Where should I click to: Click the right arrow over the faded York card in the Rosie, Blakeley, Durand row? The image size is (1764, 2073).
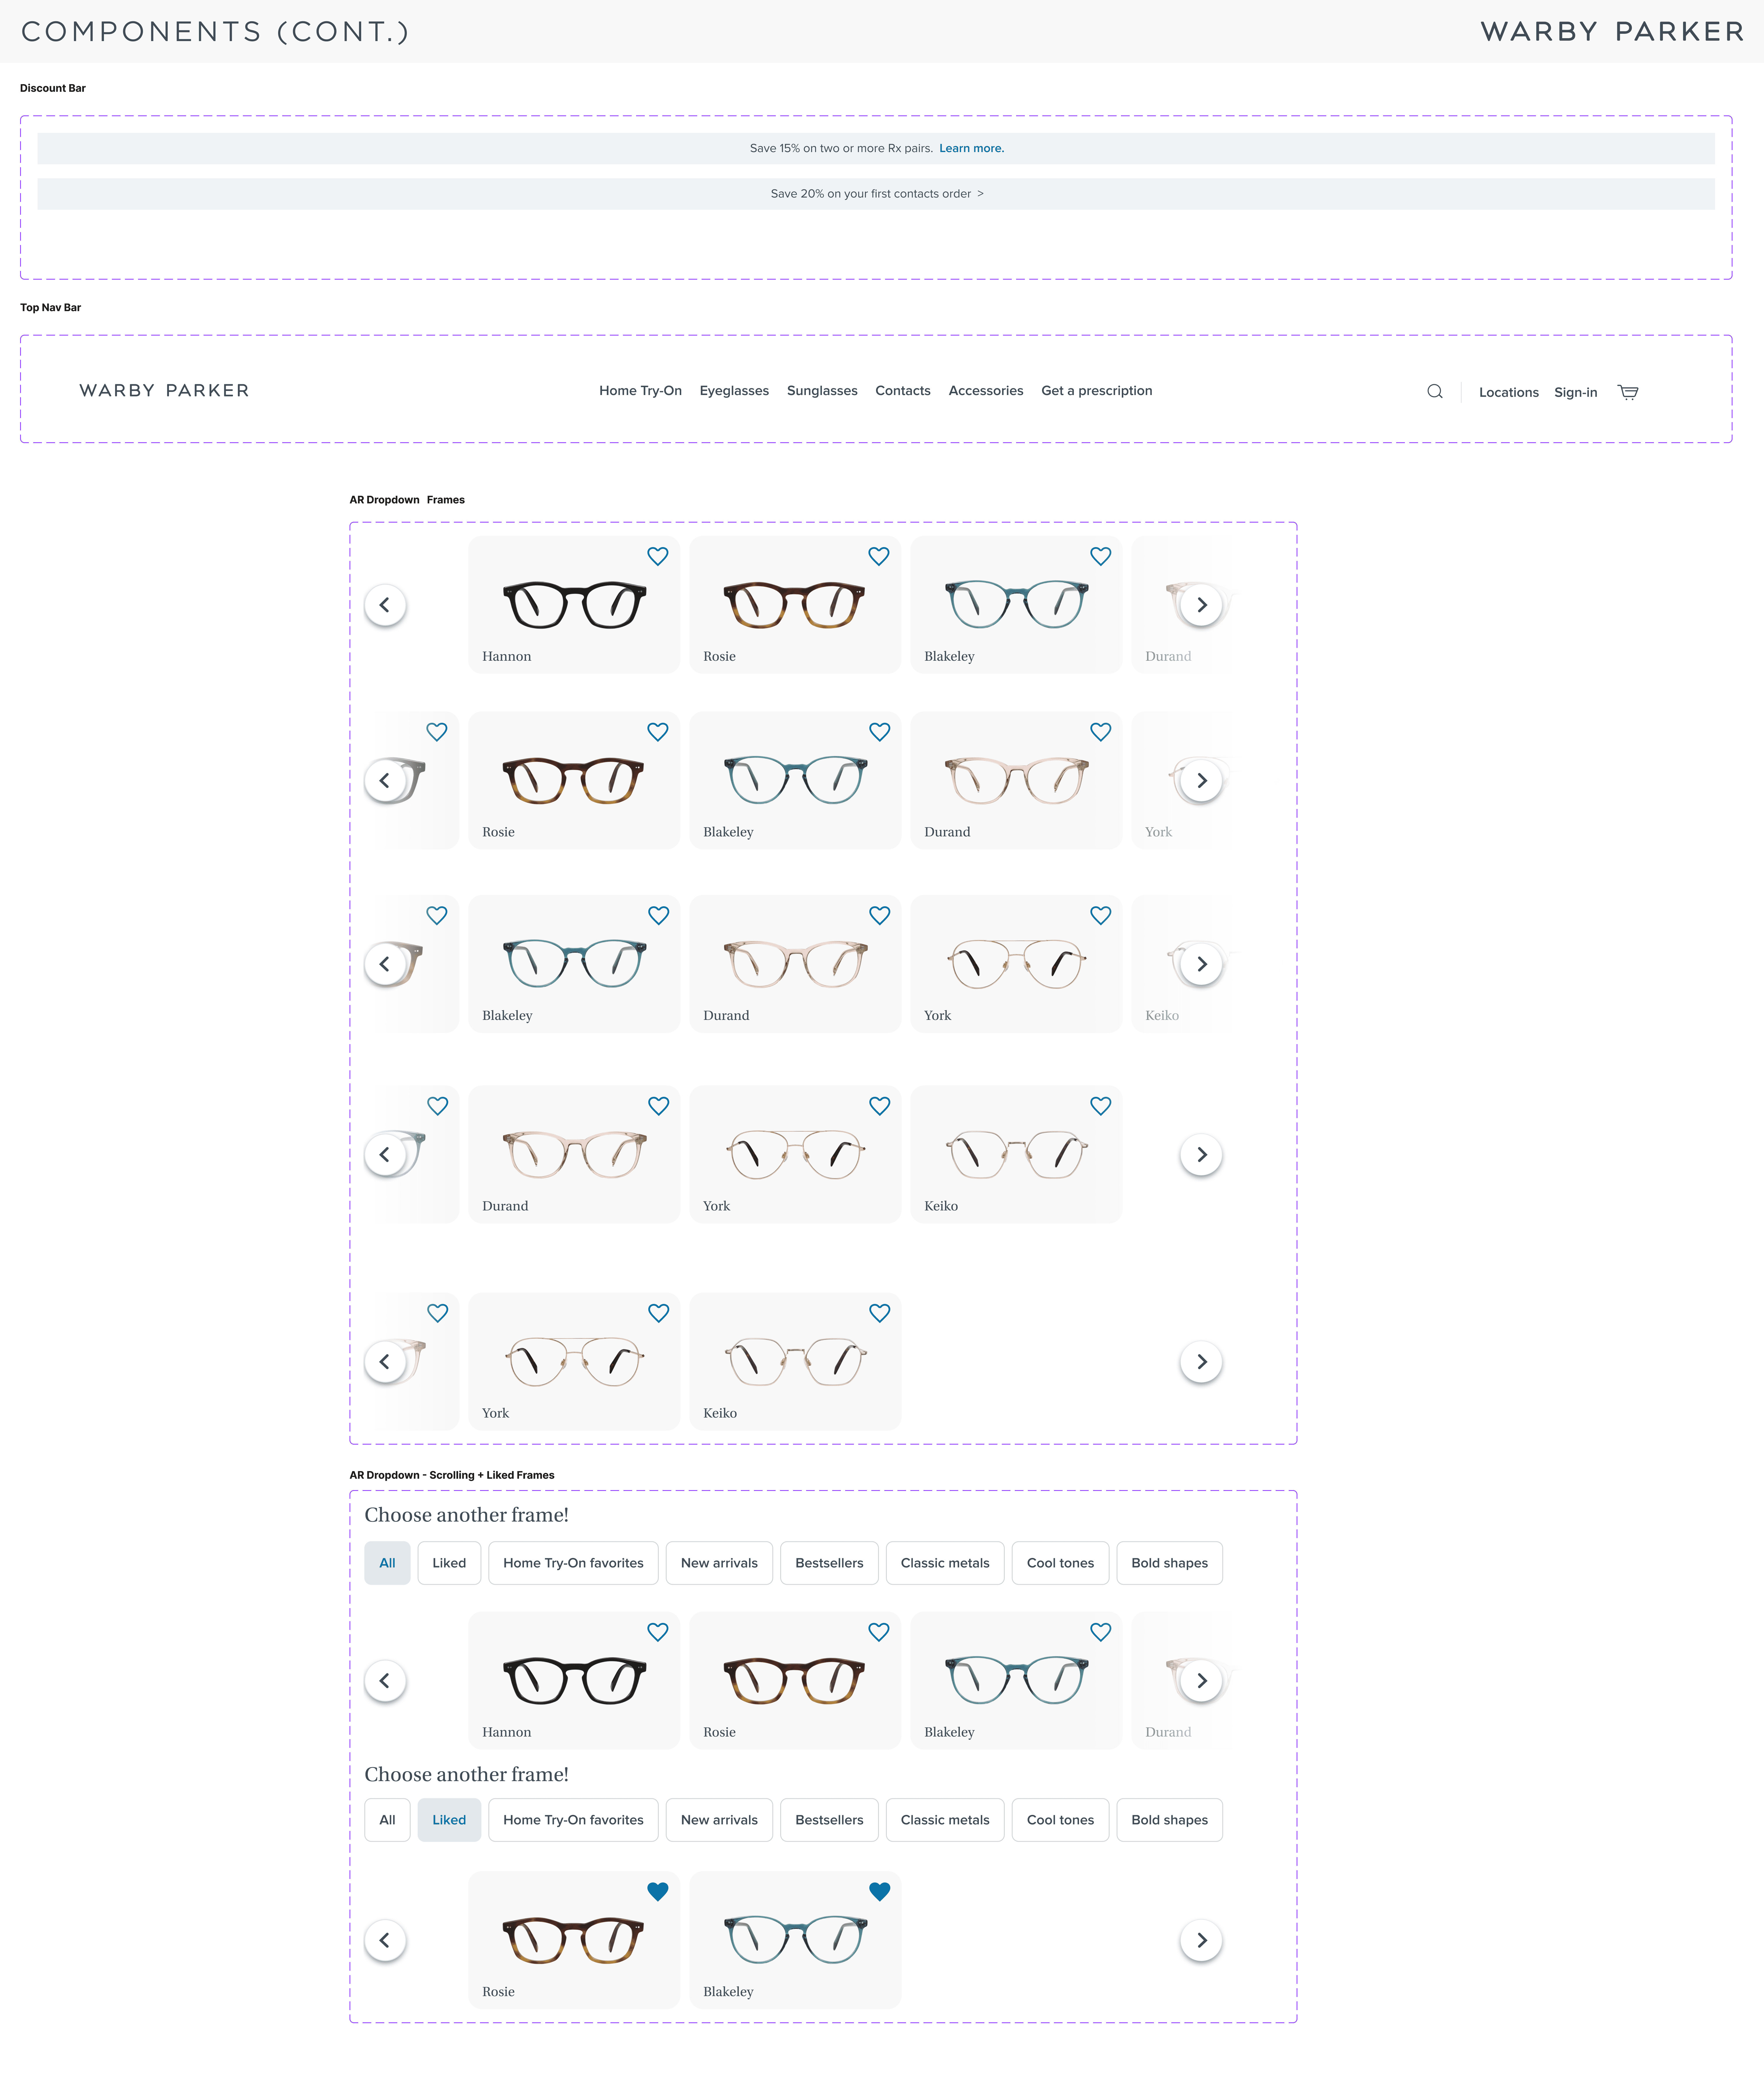click(x=1201, y=780)
